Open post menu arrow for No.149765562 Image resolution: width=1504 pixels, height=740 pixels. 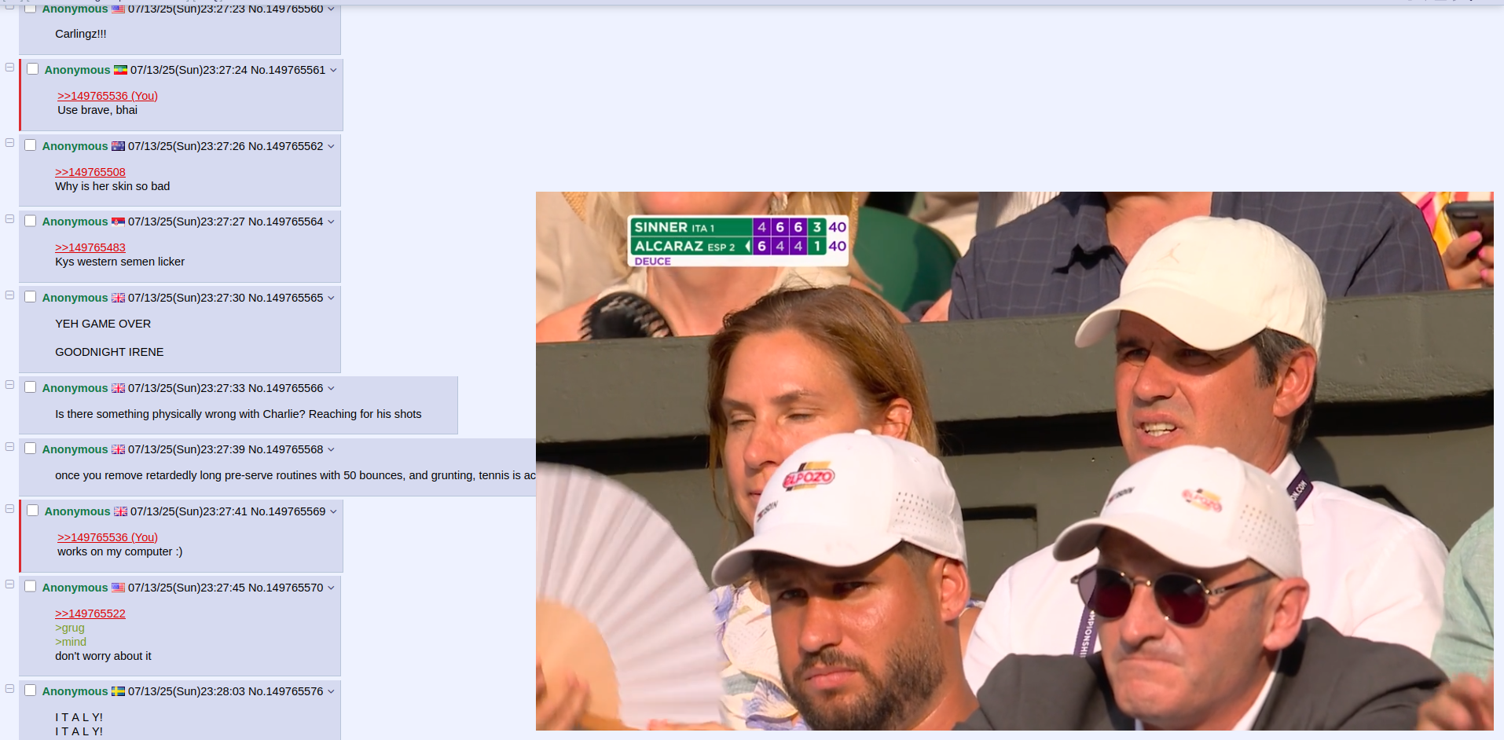tap(331, 146)
